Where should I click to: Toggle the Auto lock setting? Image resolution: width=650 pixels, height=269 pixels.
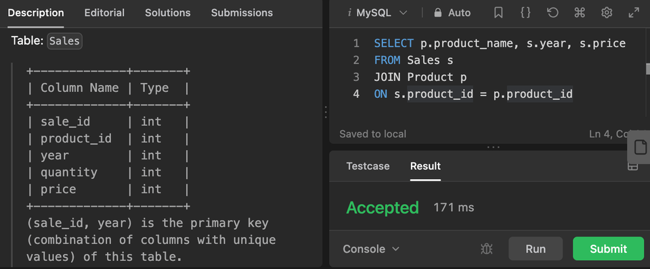pos(452,13)
